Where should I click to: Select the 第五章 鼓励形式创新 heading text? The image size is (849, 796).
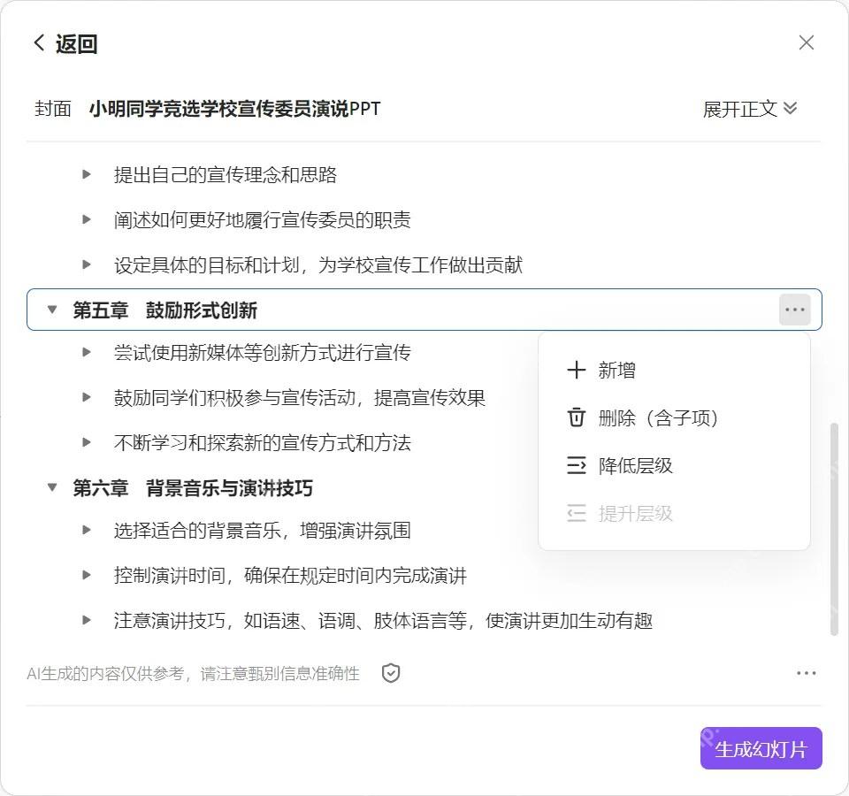(165, 310)
